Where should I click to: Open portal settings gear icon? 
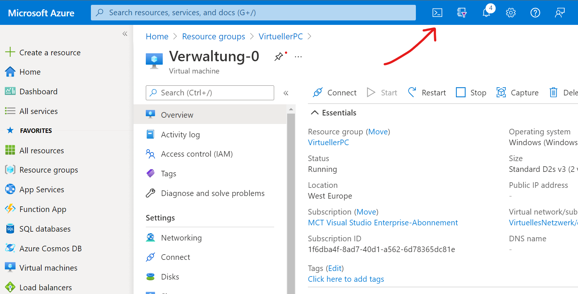click(511, 13)
